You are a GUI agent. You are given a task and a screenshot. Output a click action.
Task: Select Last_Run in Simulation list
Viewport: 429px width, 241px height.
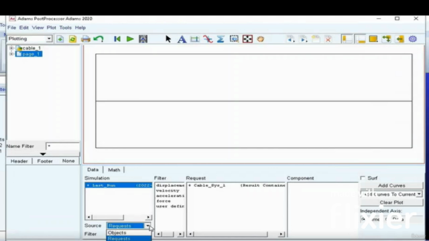[119, 185]
